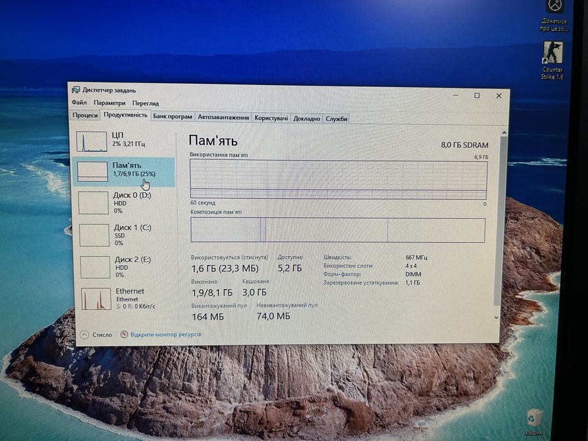The height and width of the screenshot is (441, 588).
Task: Select the Диск 0 (D:) entry
Action: 125,203
